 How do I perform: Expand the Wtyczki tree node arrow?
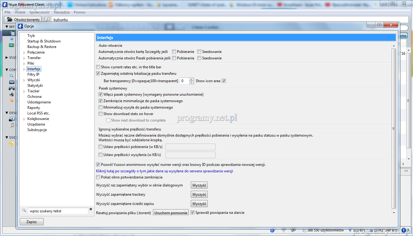[24, 80]
